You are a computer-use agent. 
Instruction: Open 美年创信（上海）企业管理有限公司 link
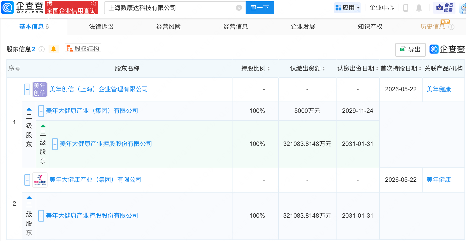(x=99, y=89)
